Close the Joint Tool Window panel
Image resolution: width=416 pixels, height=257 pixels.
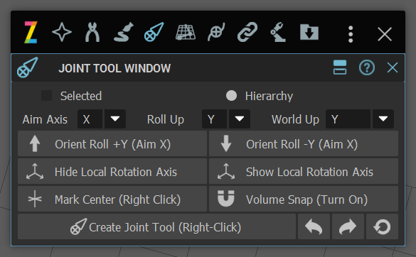click(393, 67)
